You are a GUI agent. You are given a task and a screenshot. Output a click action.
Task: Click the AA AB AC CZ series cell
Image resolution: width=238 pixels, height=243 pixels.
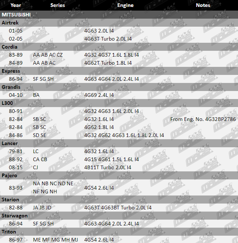pyautogui.click(x=48, y=55)
